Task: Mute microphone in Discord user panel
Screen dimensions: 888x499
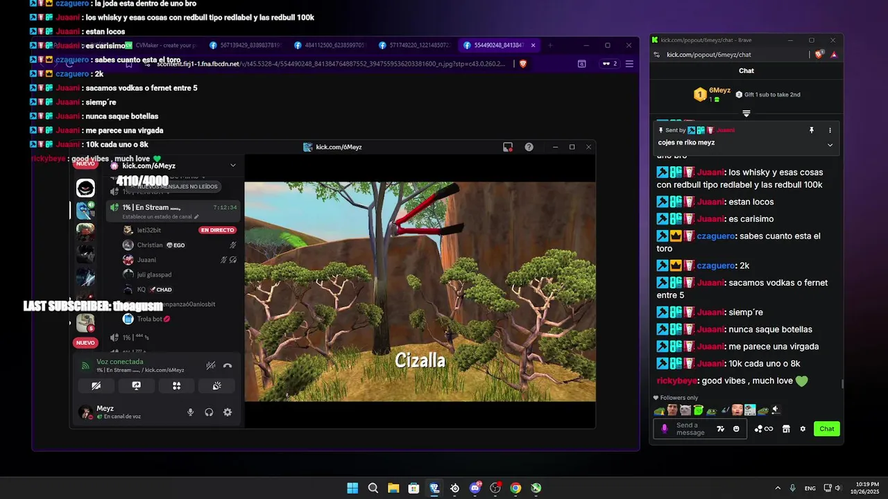Action: point(190,412)
